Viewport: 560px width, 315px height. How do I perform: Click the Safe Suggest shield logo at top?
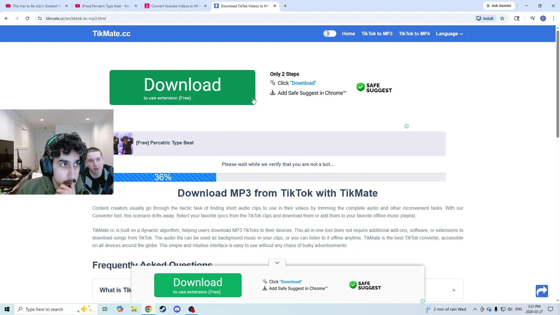coord(374,88)
